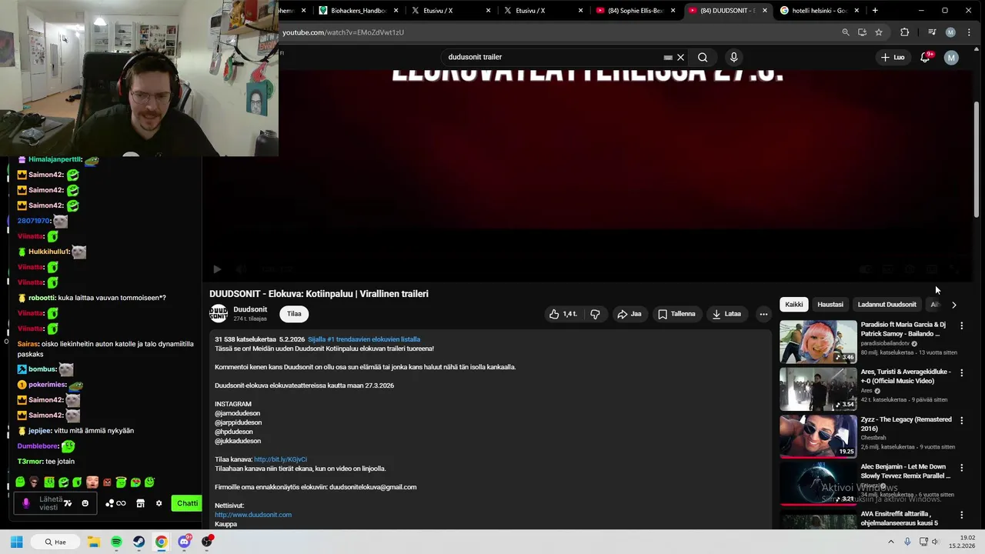Open the bit.ly/KGjvCi channel link

(x=280, y=459)
